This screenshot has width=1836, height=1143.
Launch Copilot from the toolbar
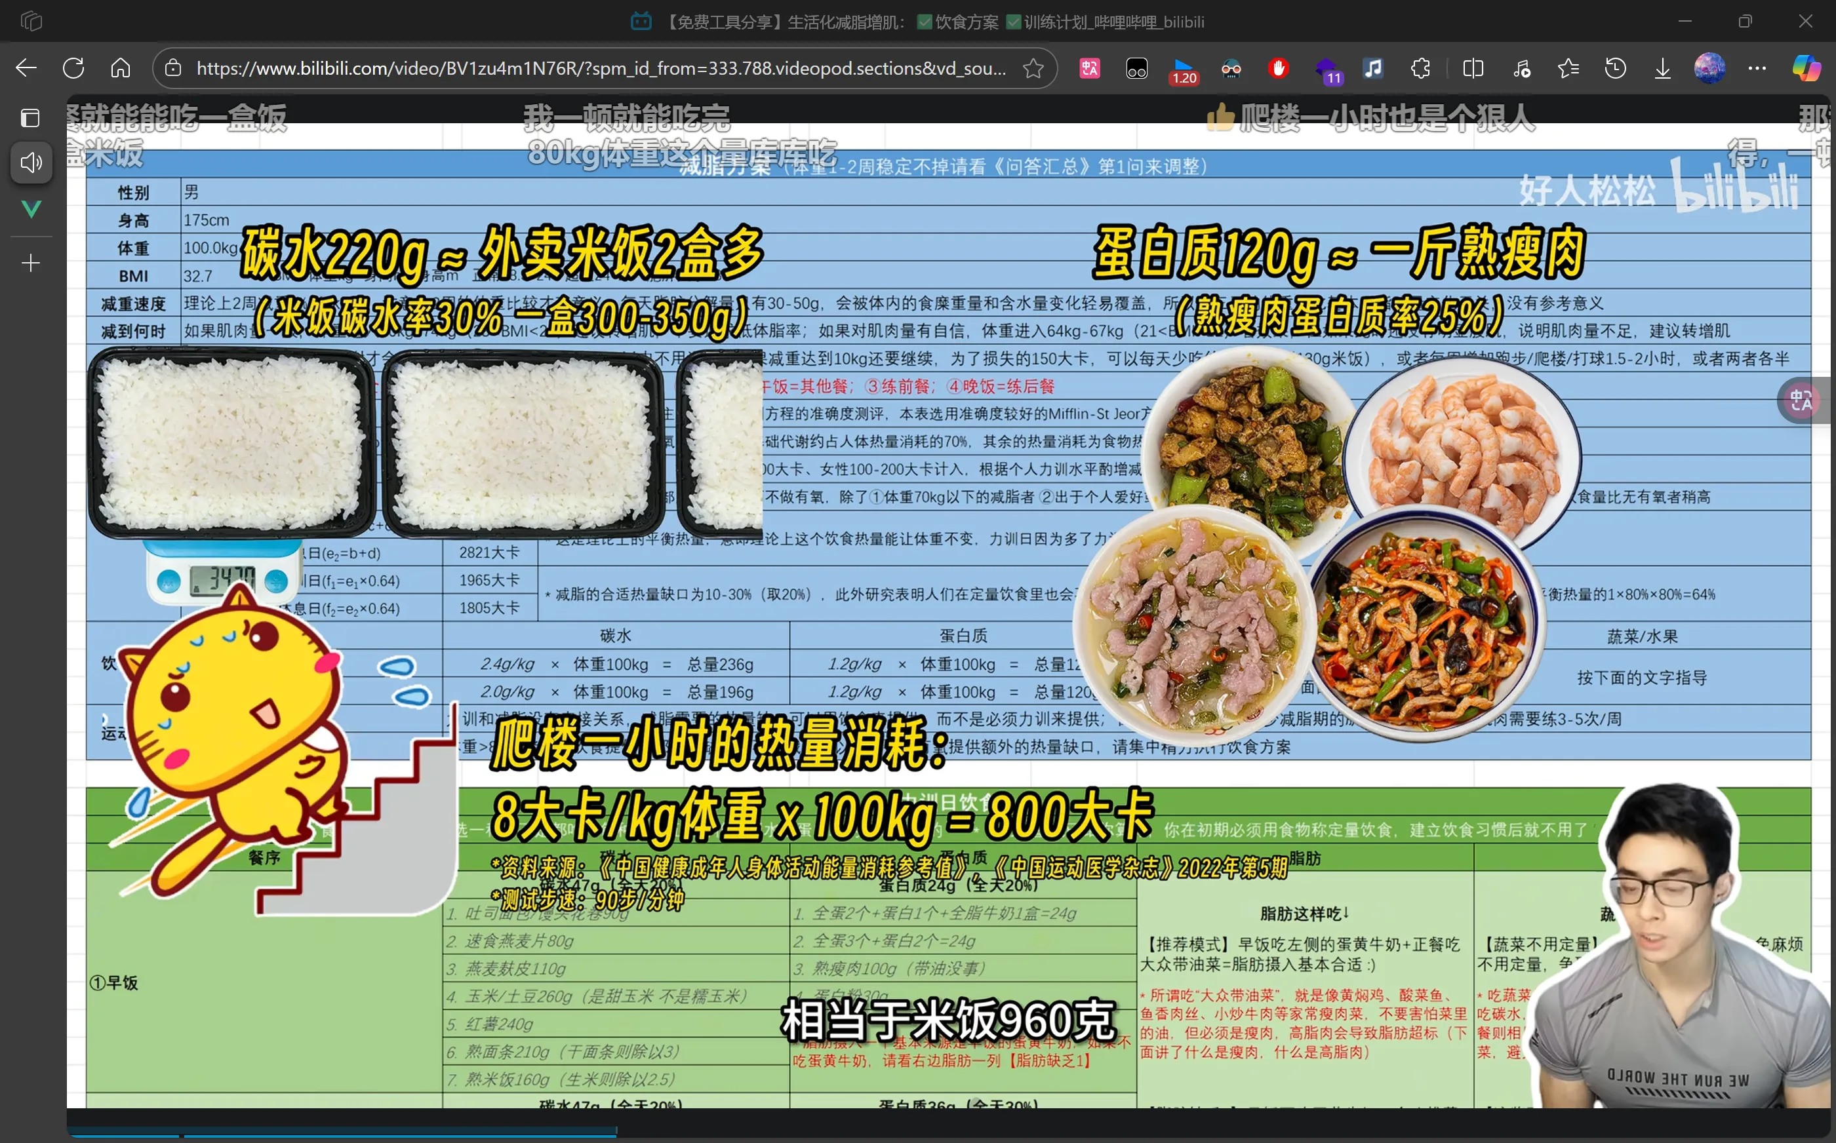click(x=1806, y=68)
